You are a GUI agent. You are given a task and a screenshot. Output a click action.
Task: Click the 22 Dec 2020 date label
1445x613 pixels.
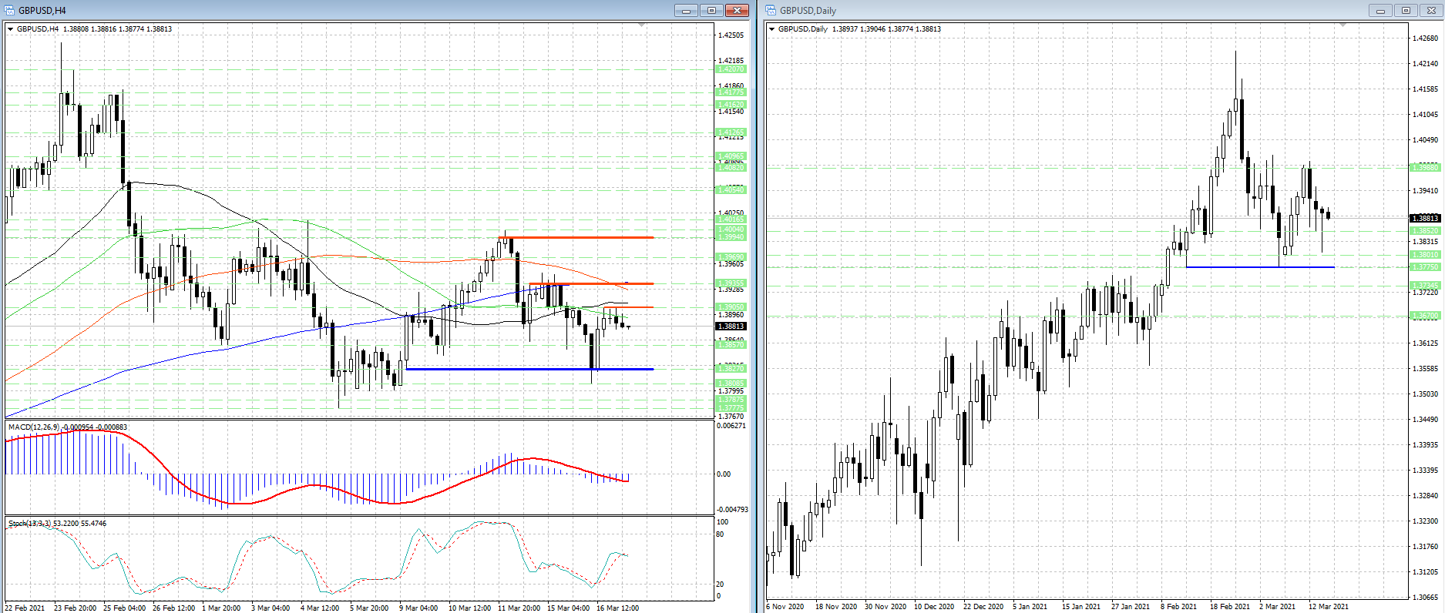coord(984,607)
